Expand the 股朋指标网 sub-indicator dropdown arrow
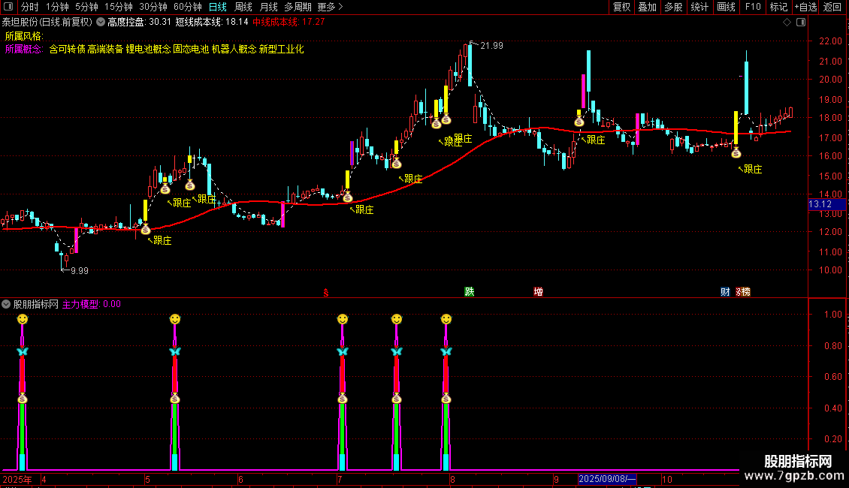Image resolution: width=849 pixels, height=488 pixels. tap(6, 305)
